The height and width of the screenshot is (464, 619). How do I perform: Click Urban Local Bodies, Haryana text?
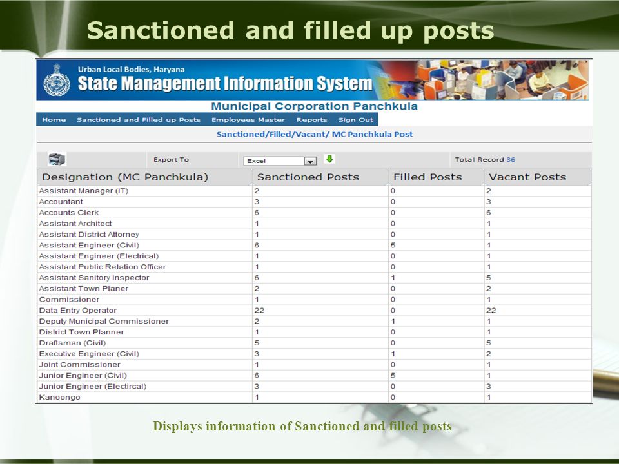point(131,70)
